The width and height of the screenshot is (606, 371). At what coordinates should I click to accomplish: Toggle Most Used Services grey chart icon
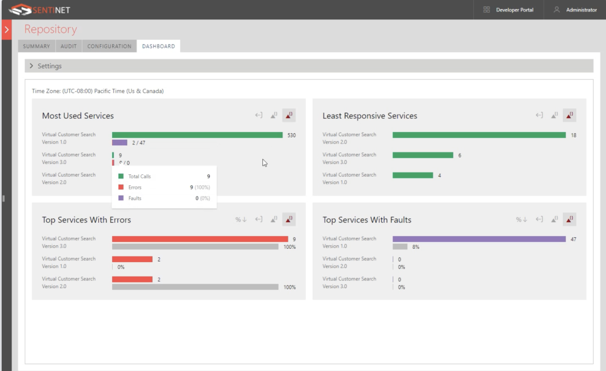tap(274, 115)
